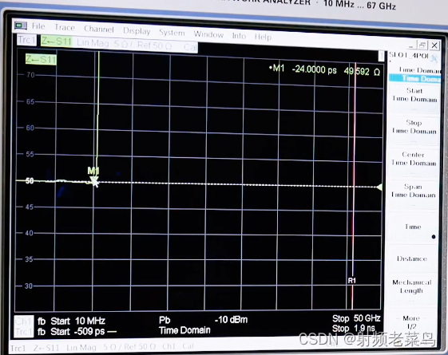This screenshot has height=355, width=448.
Task: Open the Channel menu
Action: coord(99,29)
